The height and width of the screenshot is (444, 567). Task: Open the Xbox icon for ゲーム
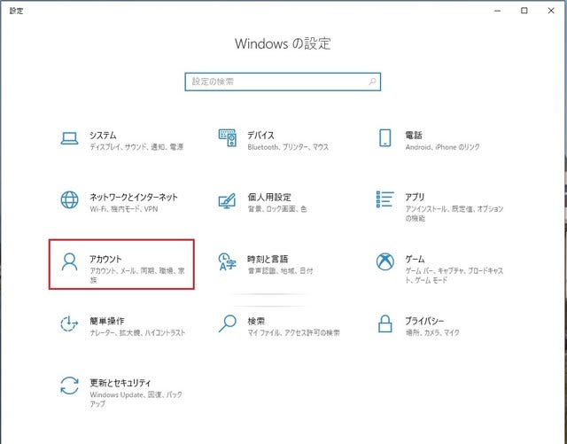(x=385, y=261)
